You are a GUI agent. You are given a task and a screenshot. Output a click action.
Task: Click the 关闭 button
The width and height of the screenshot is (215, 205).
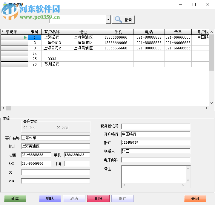(x=195, y=198)
